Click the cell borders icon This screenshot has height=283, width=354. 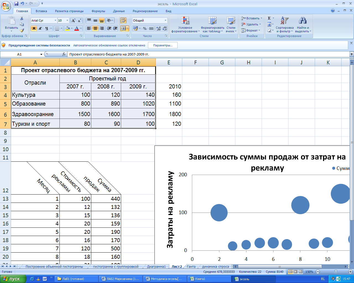tap(57, 28)
